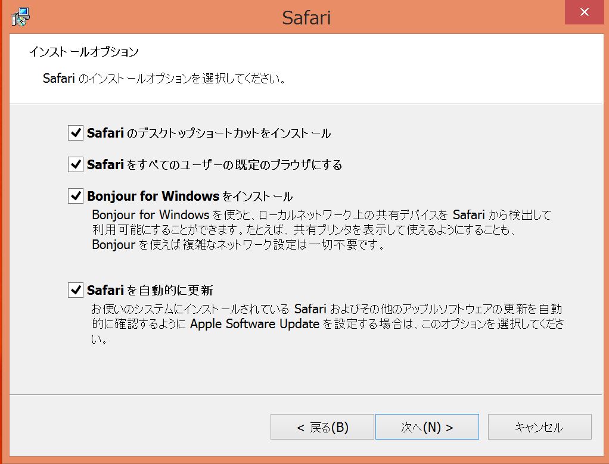
Task: Uncheck the Safari desktop shortcut checkbox
Action: pyautogui.click(x=75, y=133)
